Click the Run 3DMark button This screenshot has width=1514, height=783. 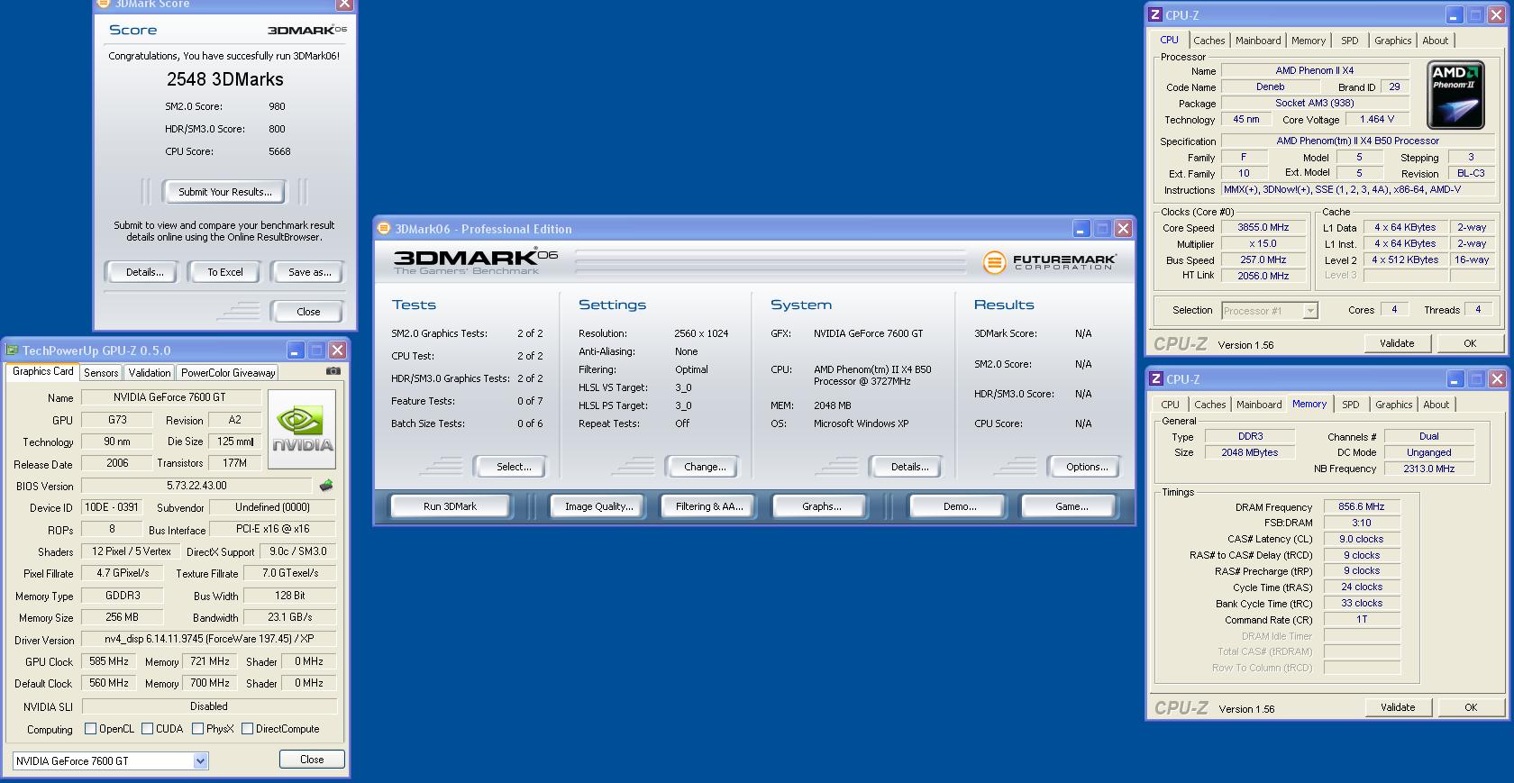point(450,506)
